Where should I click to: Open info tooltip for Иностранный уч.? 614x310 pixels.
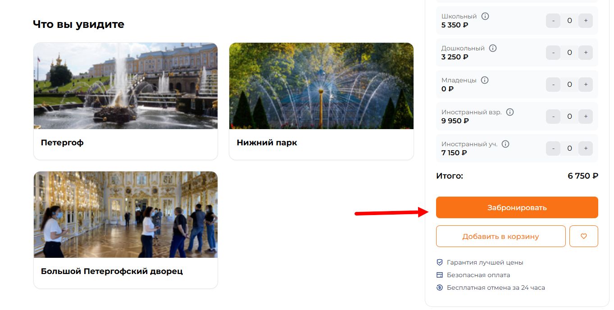click(505, 144)
